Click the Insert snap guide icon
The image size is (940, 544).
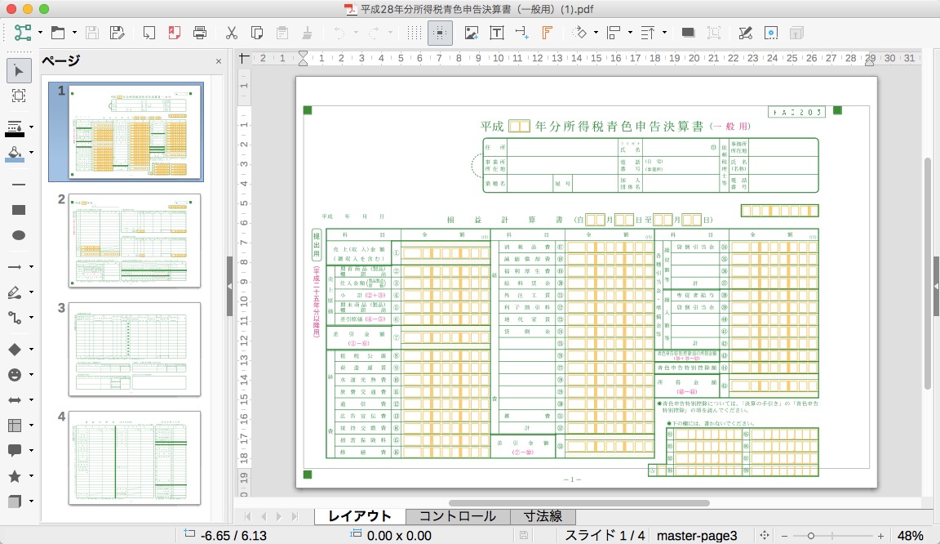tap(521, 33)
